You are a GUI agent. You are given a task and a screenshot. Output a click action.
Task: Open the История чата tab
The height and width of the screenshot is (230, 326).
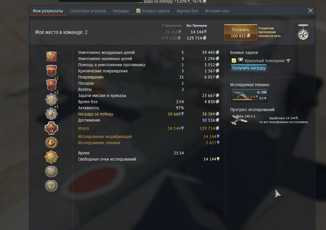tap(217, 11)
